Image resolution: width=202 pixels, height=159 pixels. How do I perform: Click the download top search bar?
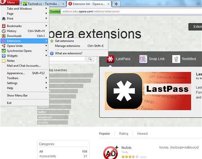coord(53,117)
